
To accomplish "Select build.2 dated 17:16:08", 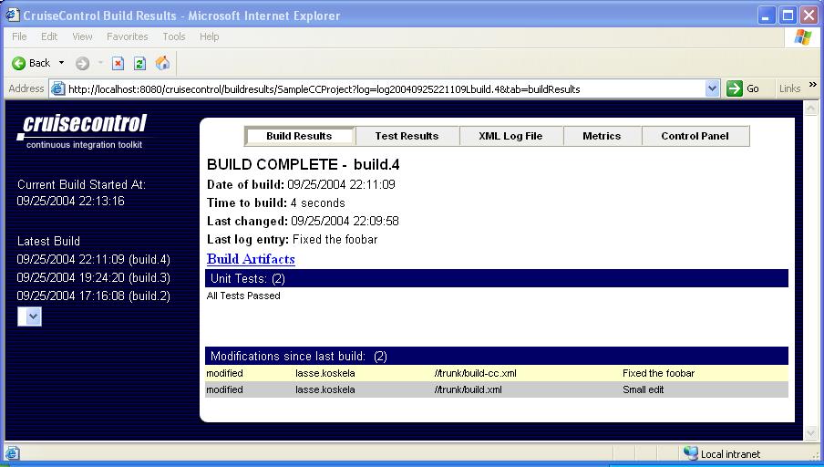I will point(94,296).
